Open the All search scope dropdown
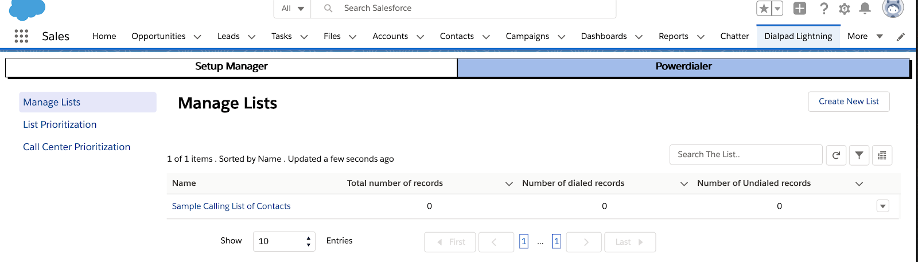Image resolution: width=918 pixels, height=262 pixels. (293, 9)
